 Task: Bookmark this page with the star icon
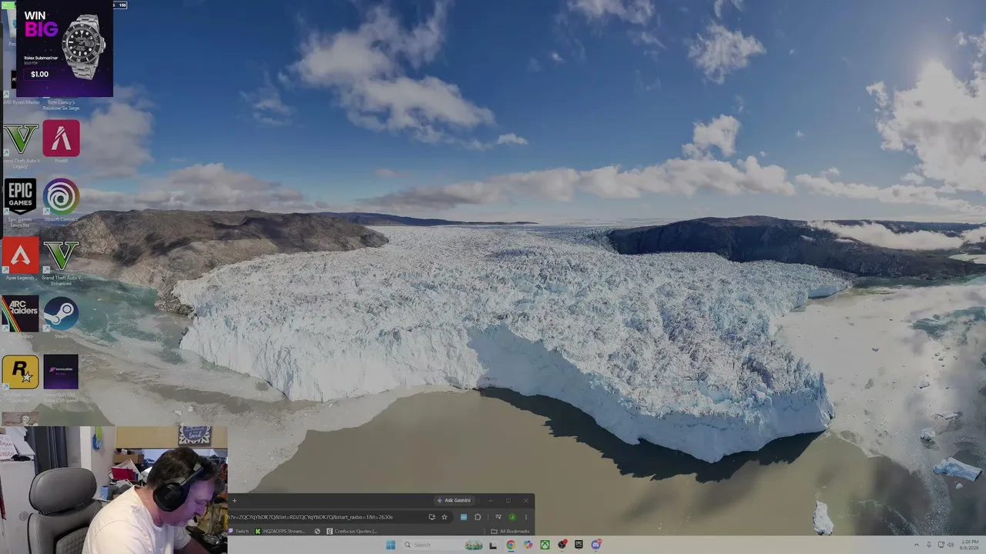[444, 517]
